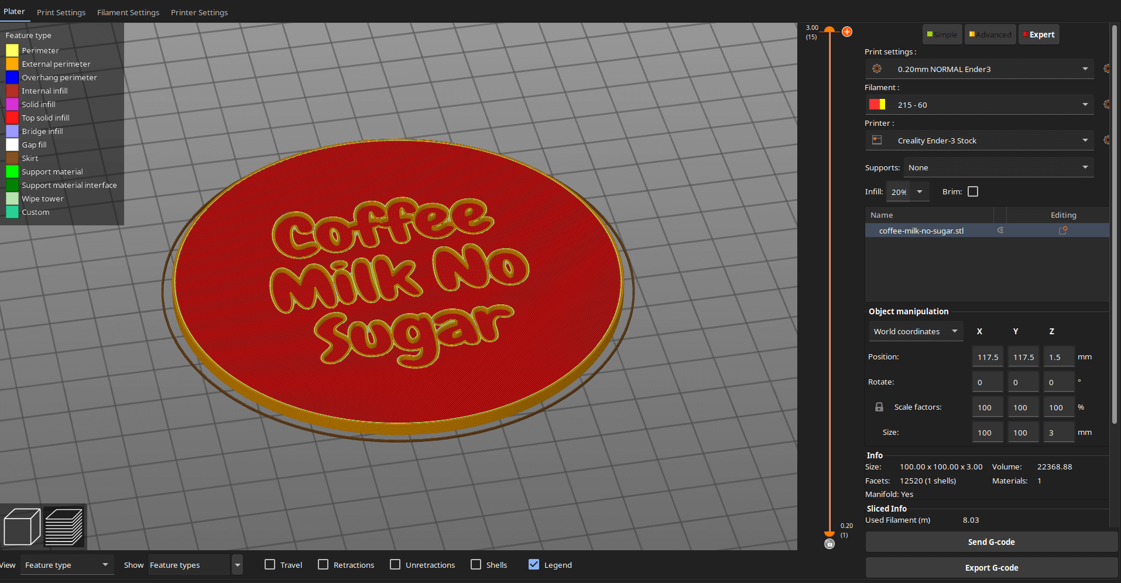The height and width of the screenshot is (583, 1121).
Task: Open the Filament Settings tab
Action: click(x=128, y=12)
